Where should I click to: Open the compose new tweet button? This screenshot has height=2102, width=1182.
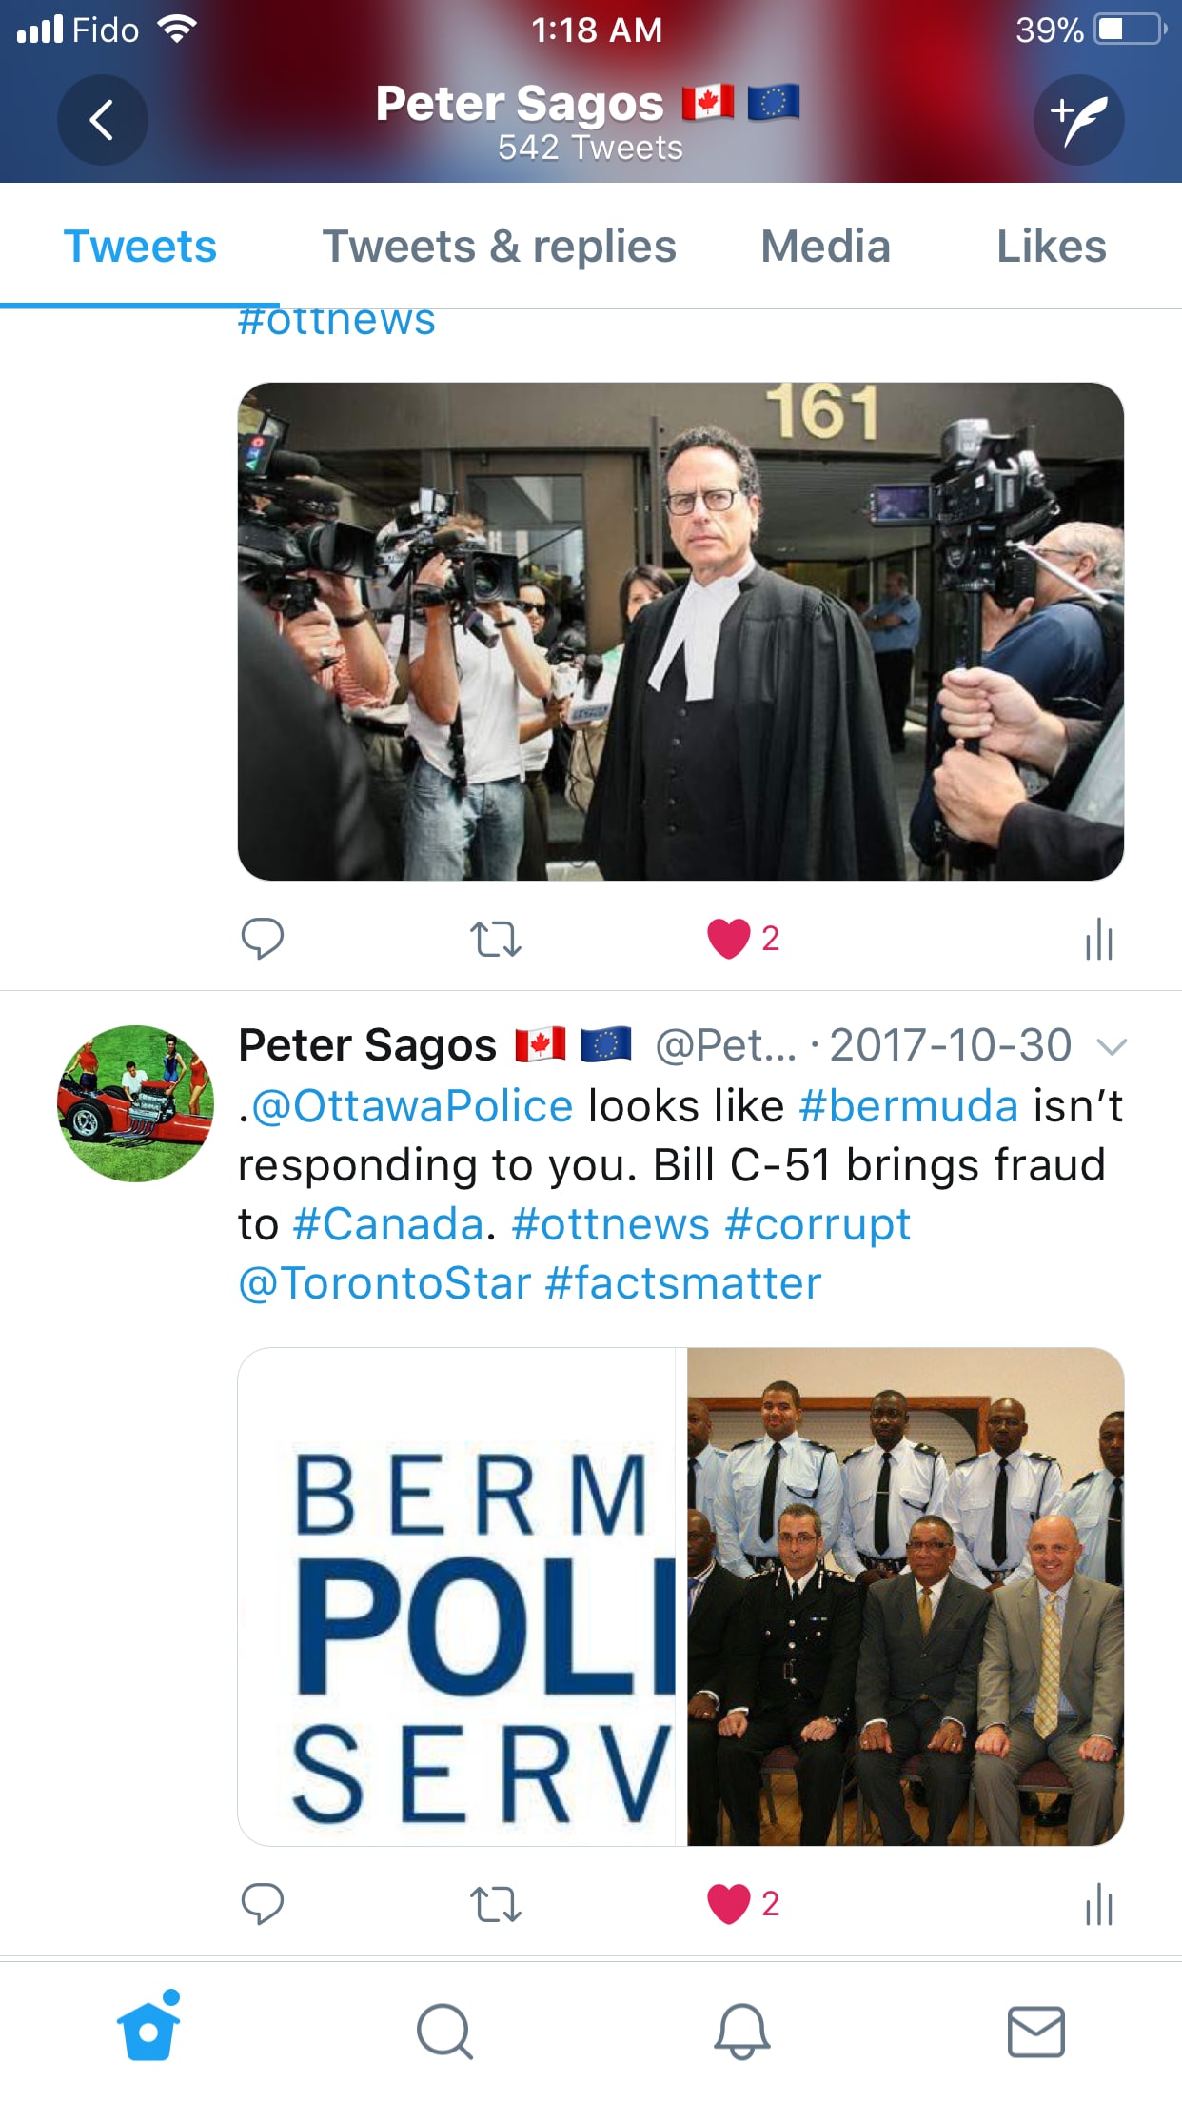click(x=1079, y=120)
